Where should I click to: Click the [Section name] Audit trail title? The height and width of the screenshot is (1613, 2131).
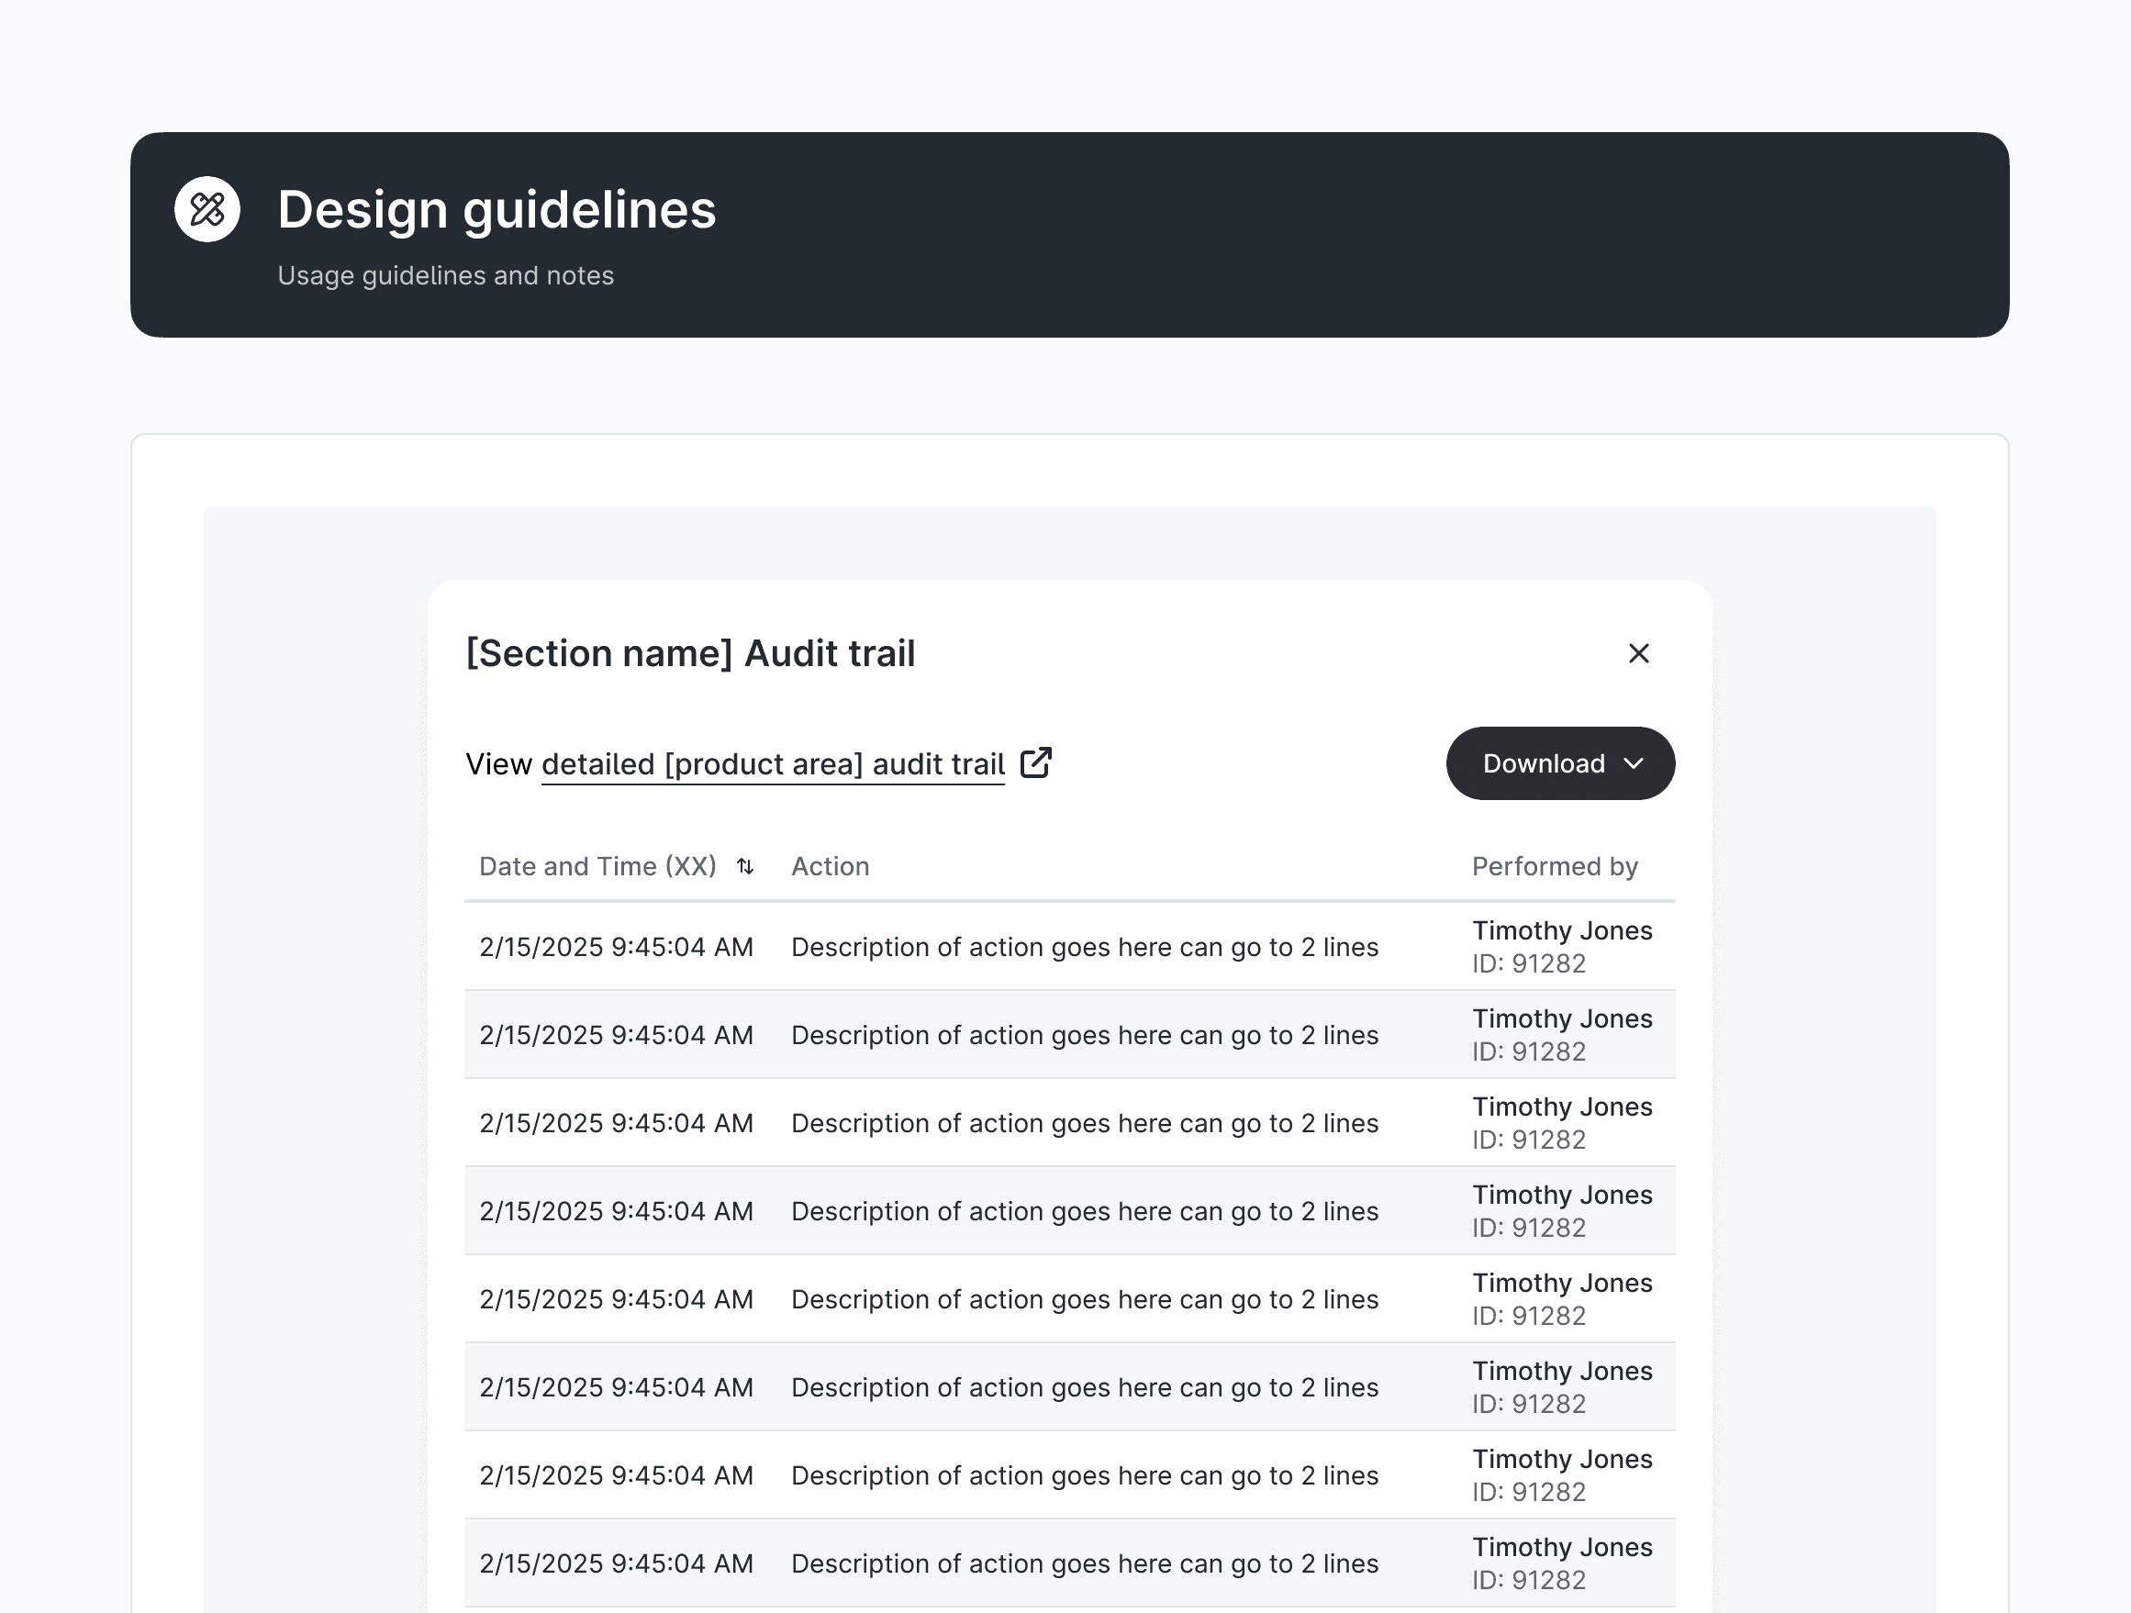690,654
